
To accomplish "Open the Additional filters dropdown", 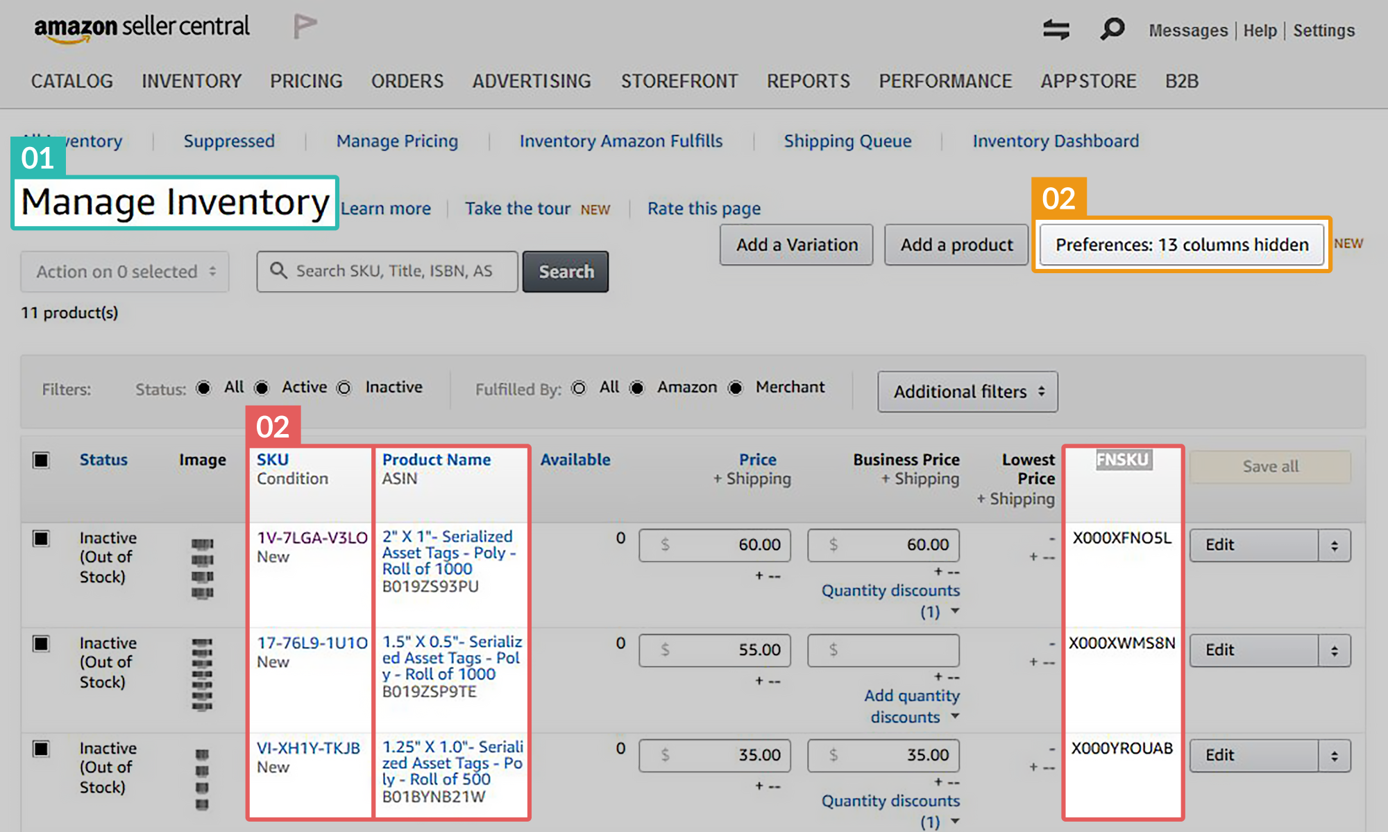I will coord(967,392).
